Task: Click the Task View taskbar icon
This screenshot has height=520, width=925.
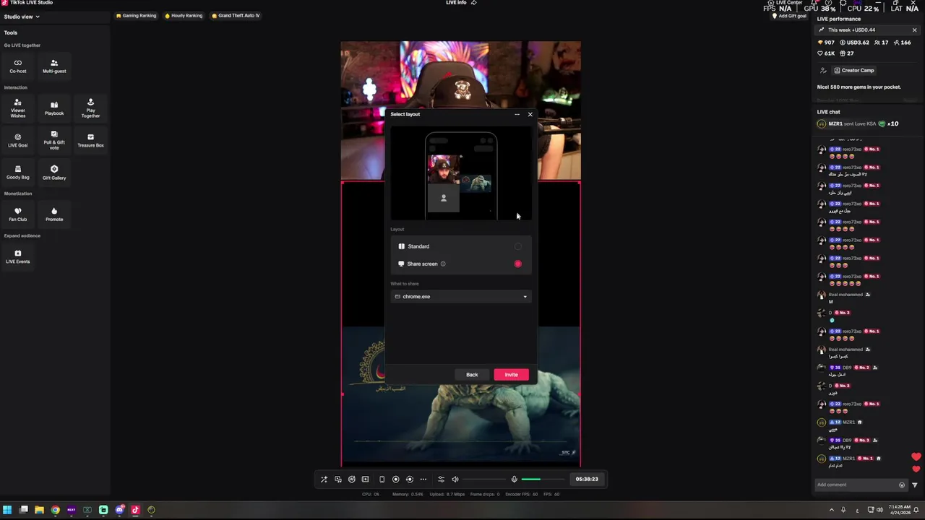Action: point(23,510)
